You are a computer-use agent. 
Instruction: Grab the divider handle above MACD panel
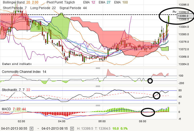(x=98, y=105)
